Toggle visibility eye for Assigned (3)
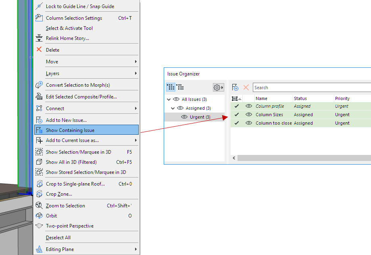 point(180,108)
